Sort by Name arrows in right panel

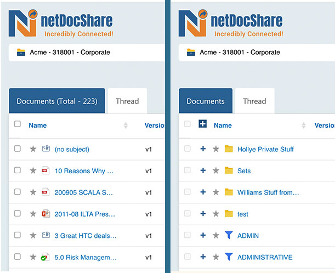(x=303, y=126)
